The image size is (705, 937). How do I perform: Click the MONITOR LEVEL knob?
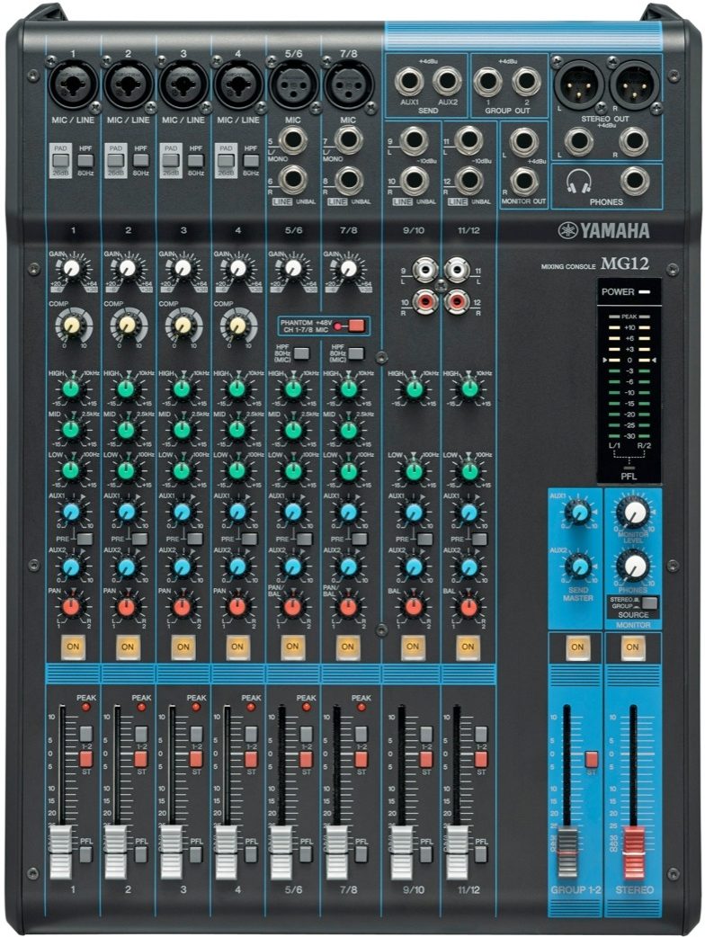(634, 513)
